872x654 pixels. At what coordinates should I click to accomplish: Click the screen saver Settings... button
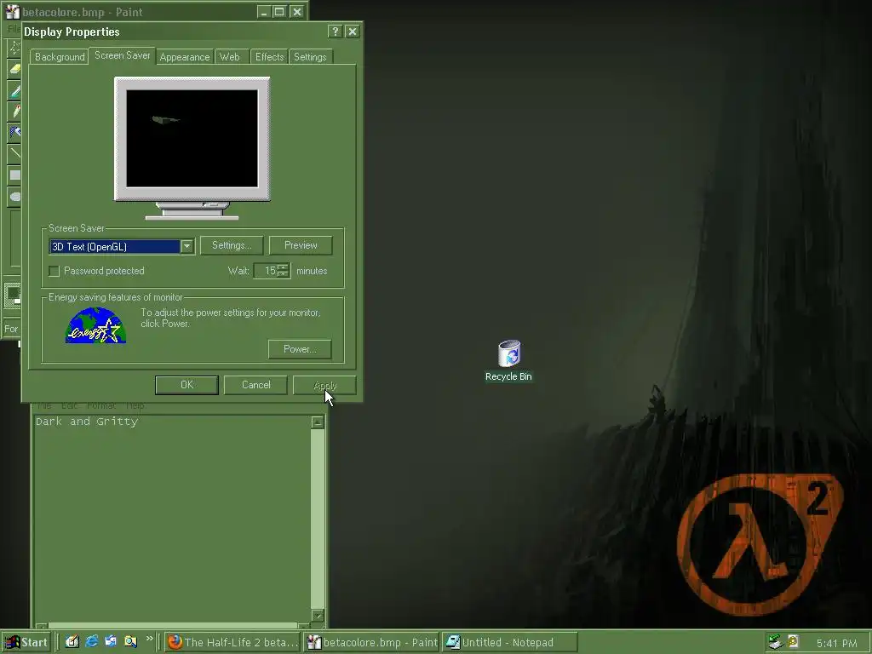(x=232, y=245)
